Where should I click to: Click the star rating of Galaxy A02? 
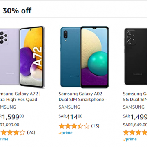click(x=74, y=126)
